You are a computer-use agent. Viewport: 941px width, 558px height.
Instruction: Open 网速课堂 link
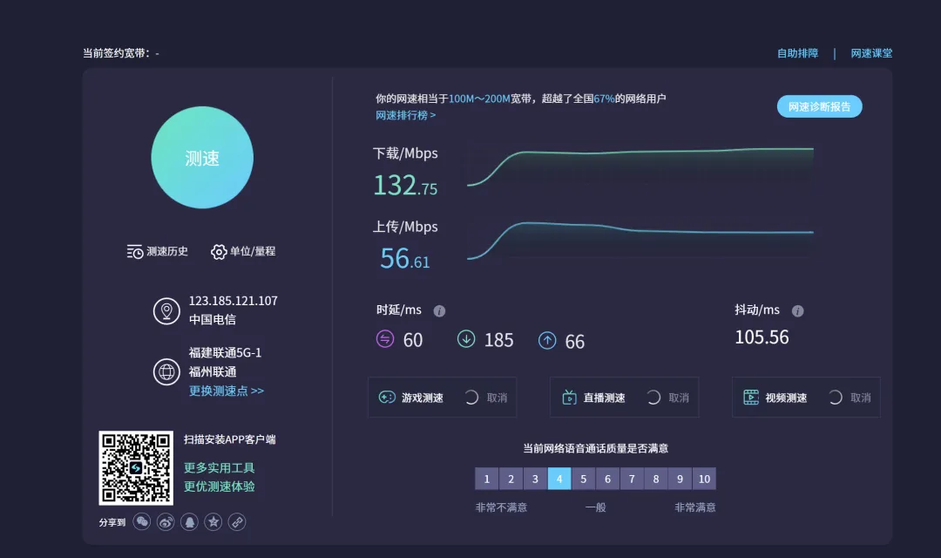click(x=871, y=53)
